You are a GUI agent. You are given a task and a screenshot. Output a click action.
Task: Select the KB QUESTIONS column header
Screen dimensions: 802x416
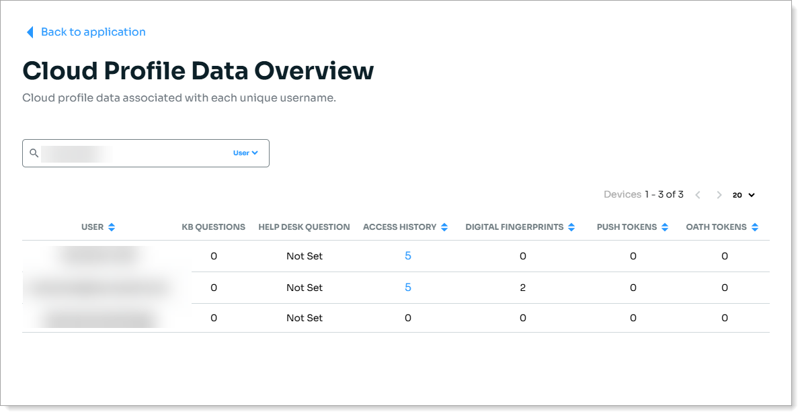point(214,226)
